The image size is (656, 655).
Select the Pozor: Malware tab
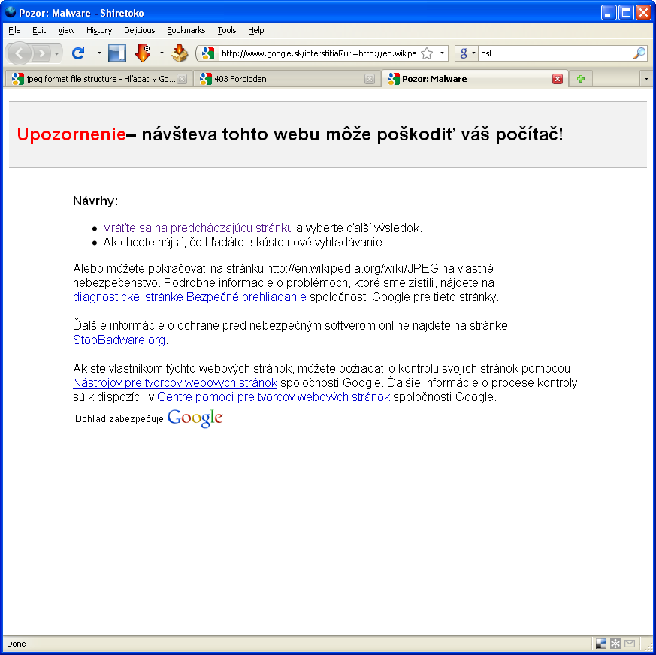click(475, 79)
